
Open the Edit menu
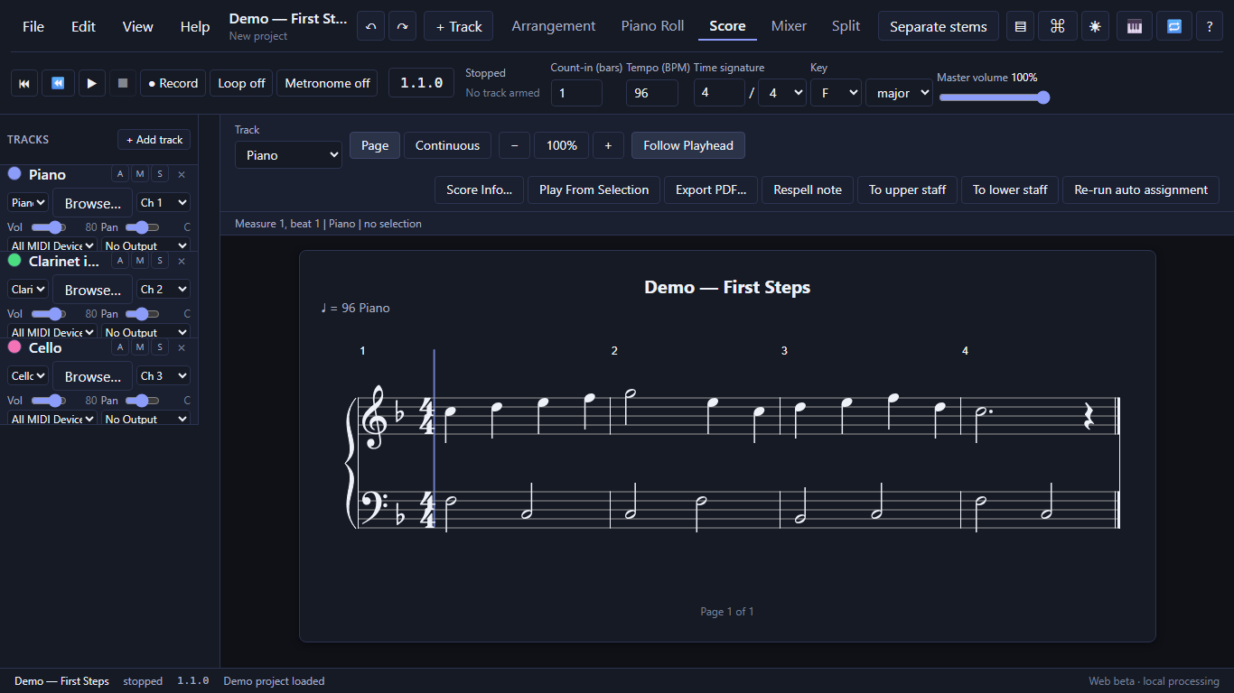83,26
